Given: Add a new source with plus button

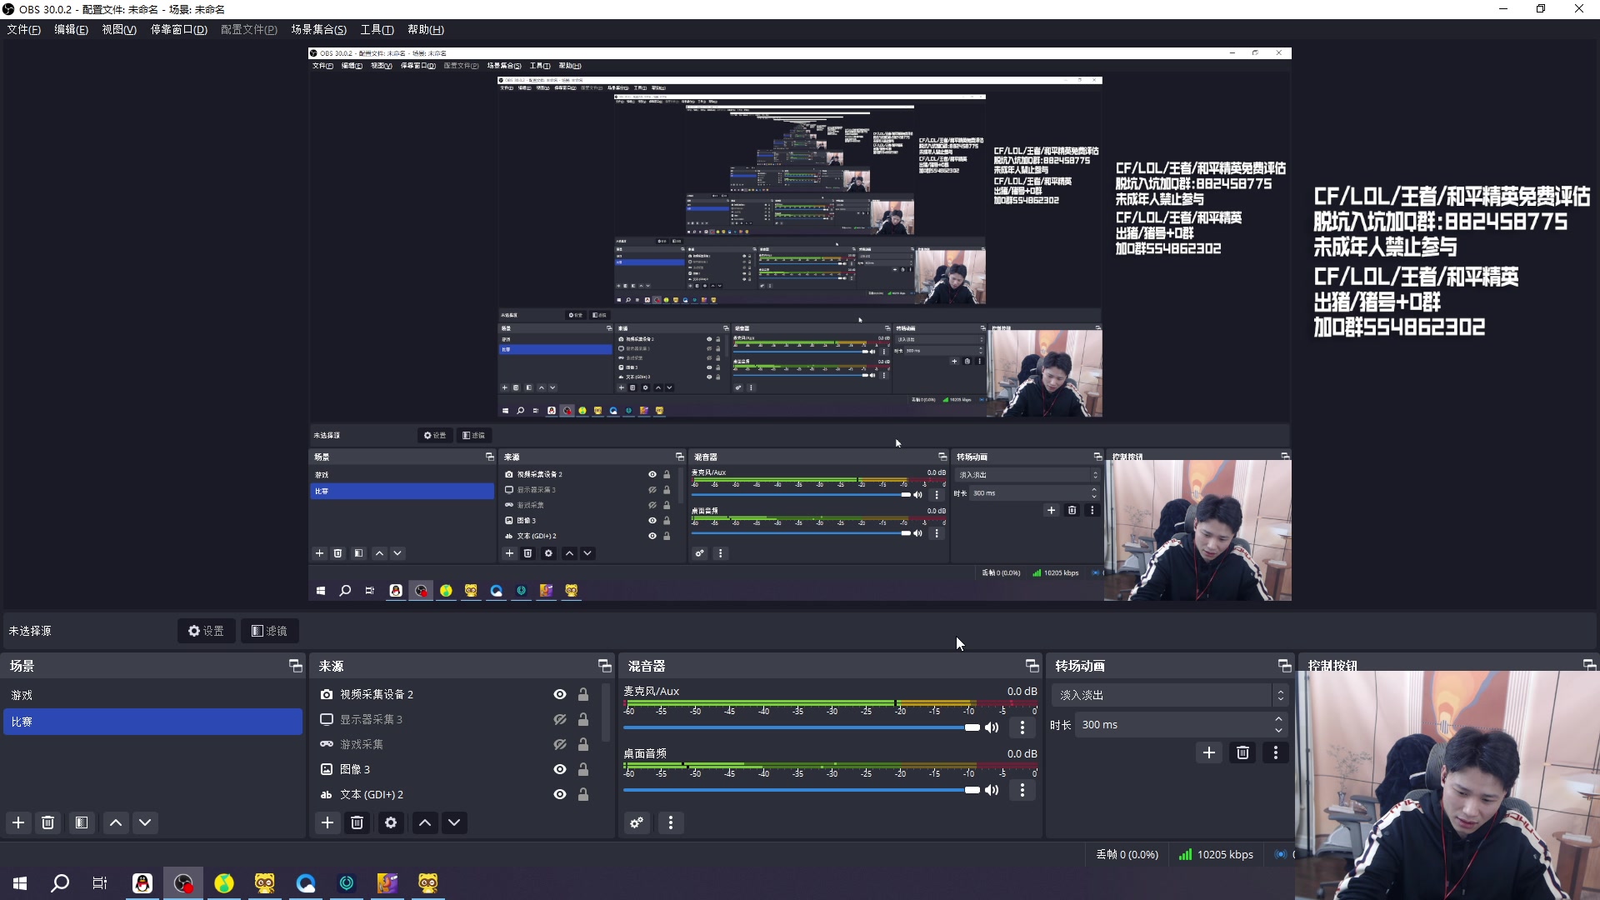Looking at the screenshot, I should click(327, 822).
